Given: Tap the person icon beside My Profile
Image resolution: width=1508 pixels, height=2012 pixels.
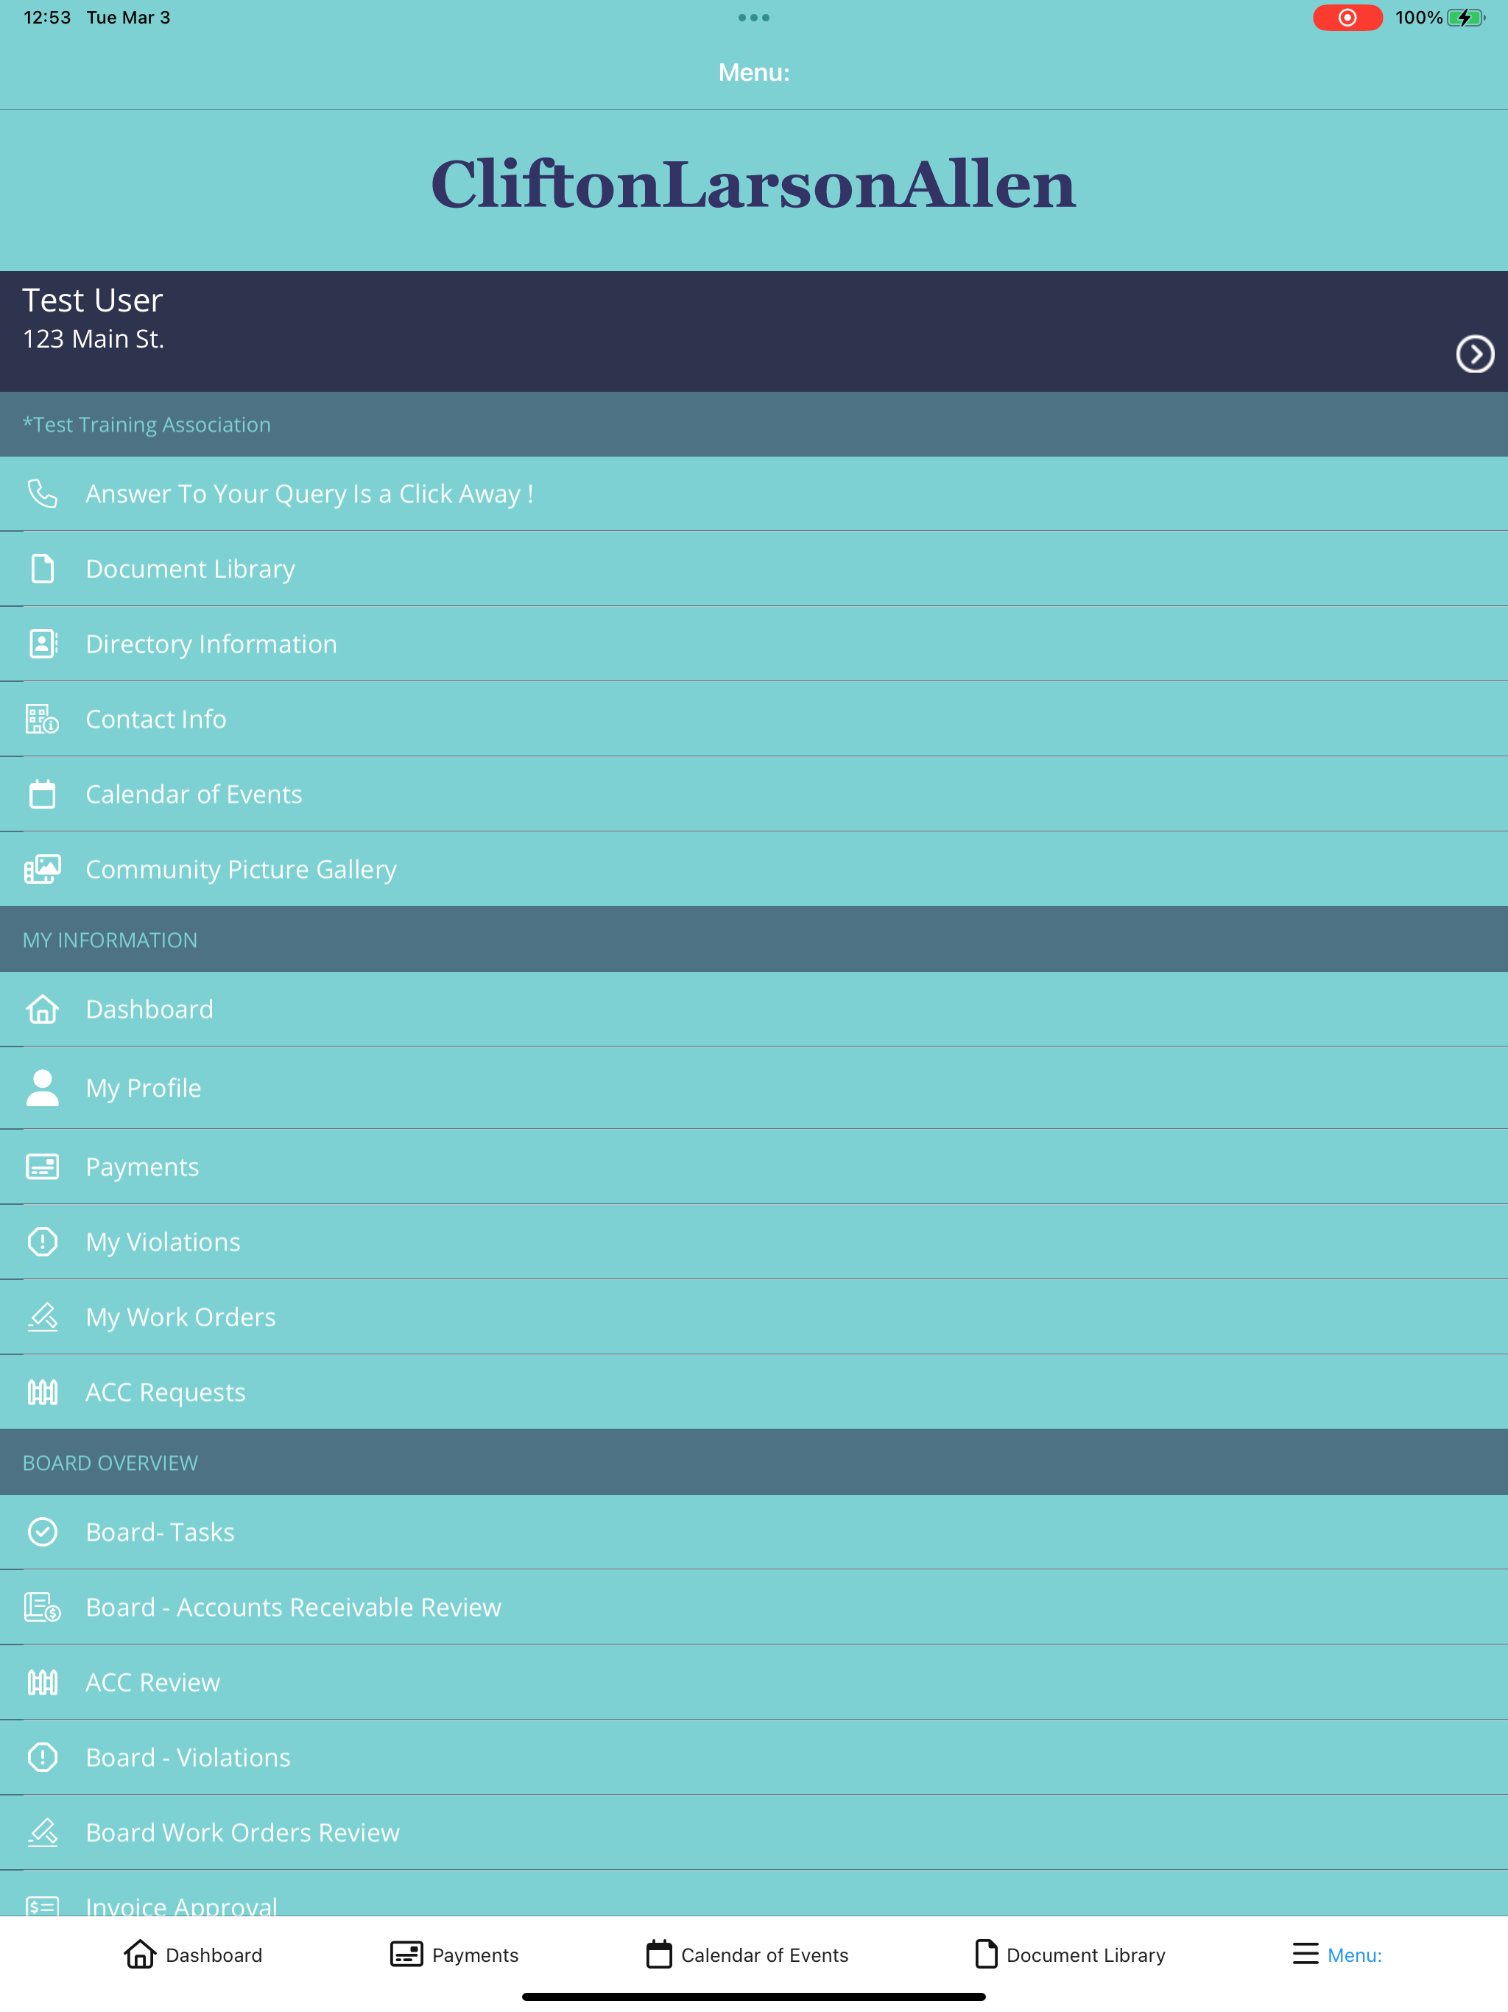Looking at the screenshot, I should pyautogui.click(x=42, y=1088).
